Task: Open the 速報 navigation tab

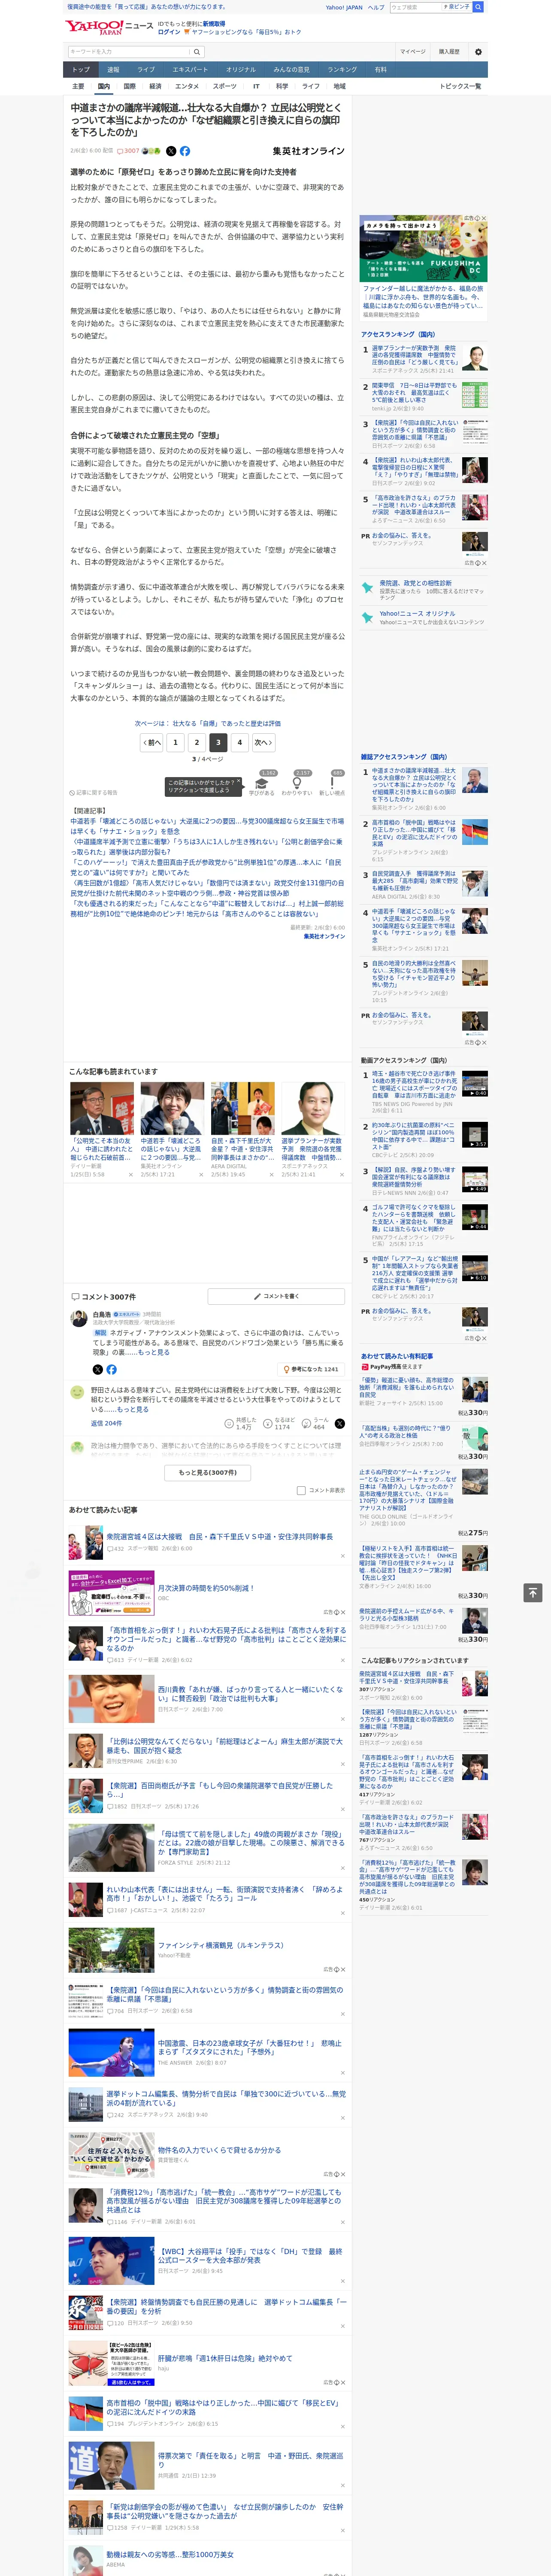Action: coord(113,70)
